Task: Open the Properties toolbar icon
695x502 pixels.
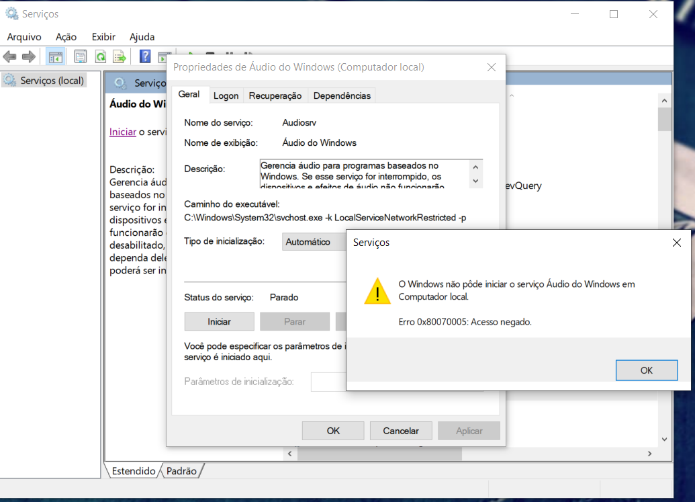Action: click(80, 56)
